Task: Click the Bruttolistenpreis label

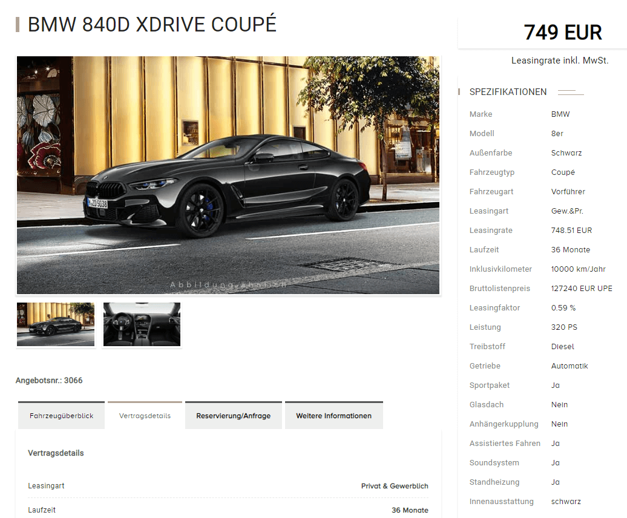Action: [499, 289]
